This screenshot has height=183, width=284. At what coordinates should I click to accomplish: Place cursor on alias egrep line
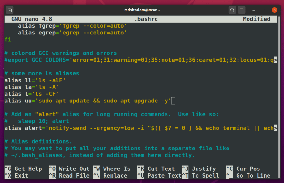(x=72, y=33)
